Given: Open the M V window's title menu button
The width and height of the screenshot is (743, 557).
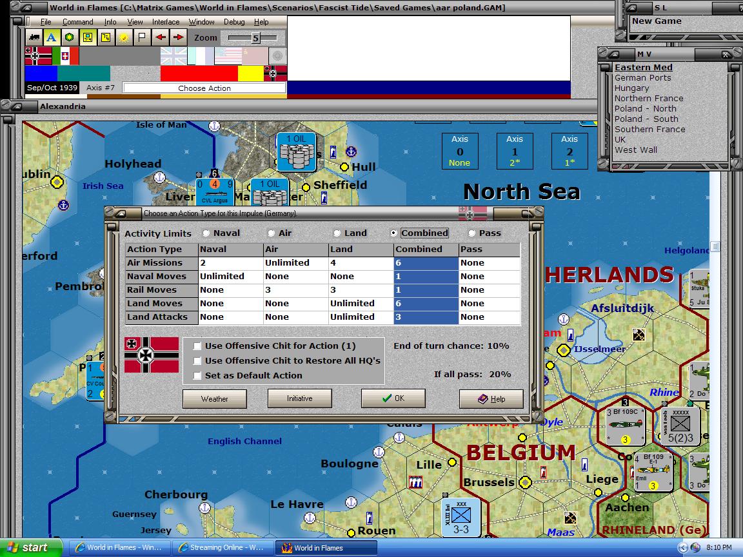Looking at the screenshot, I should coord(614,54).
